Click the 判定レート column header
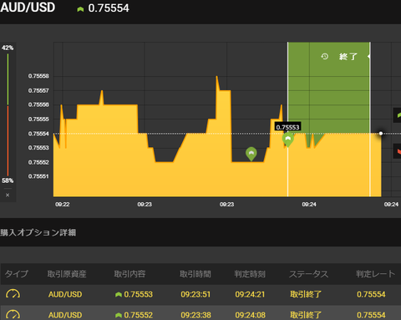 [x=375, y=274]
